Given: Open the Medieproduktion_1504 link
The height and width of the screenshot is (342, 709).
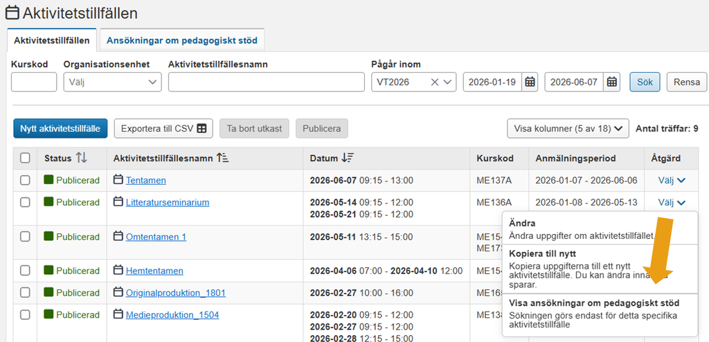Looking at the screenshot, I should [x=172, y=314].
